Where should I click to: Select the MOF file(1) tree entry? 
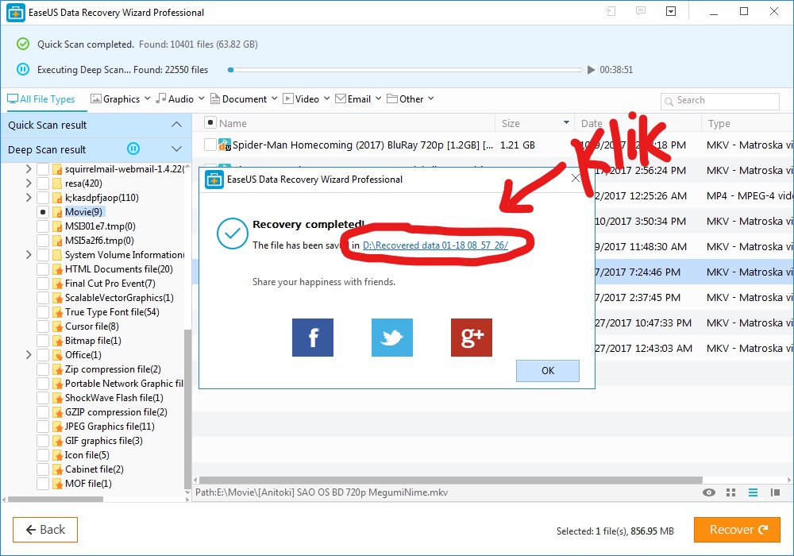click(x=88, y=484)
